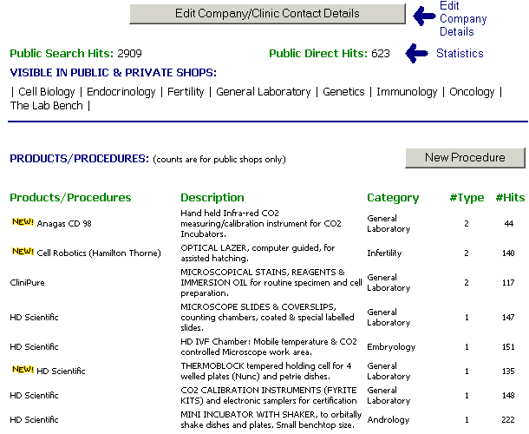Screen dimensions: 529x434
Task: Click the hits value 140
Action: point(508,253)
